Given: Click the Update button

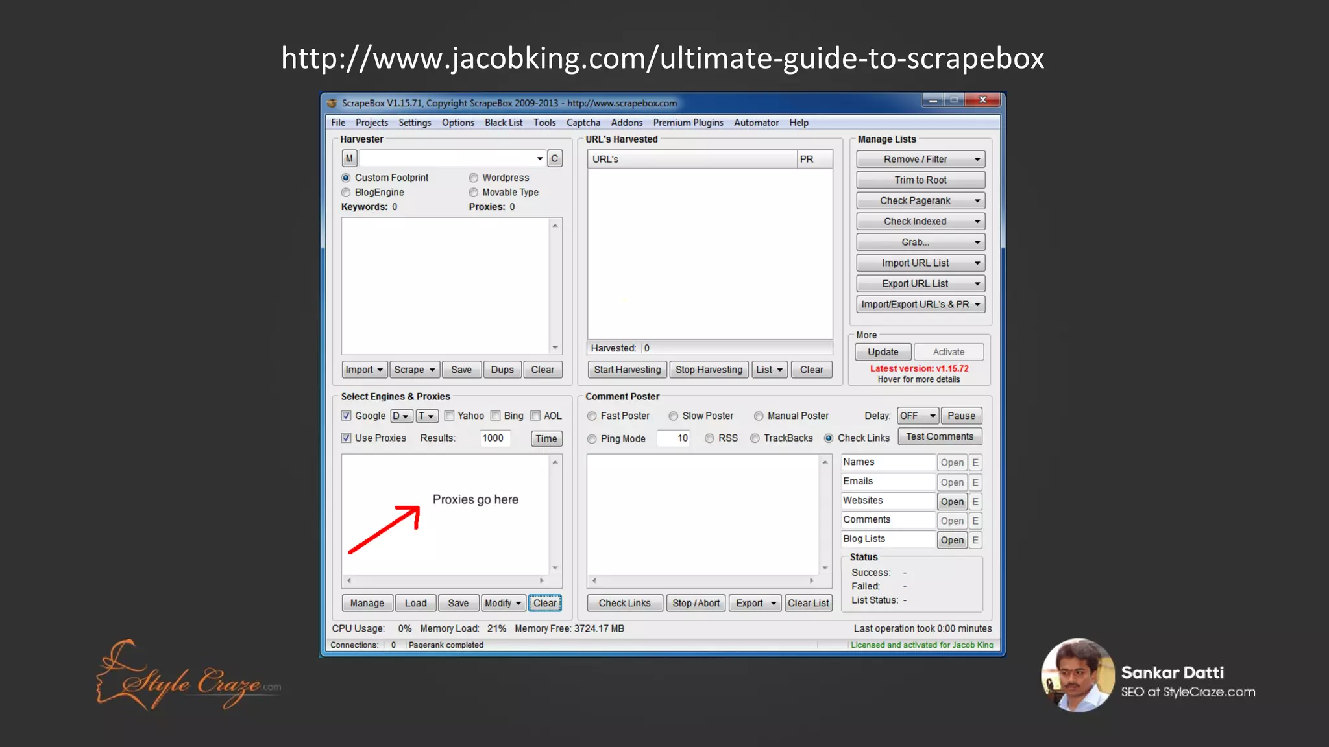Looking at the screenshot, I should pyautogui.click(x=883, y=352).
